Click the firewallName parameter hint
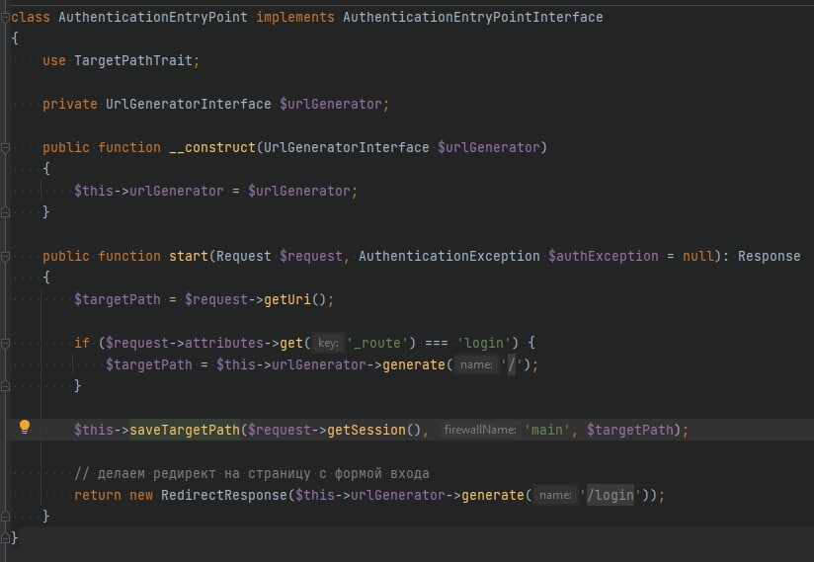814x562 pixels. [x=480, y=431]
